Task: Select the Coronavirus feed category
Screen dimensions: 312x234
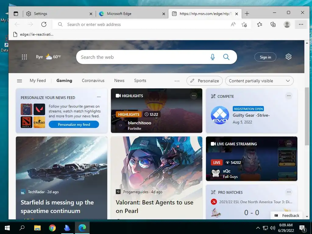Action: 93,80
